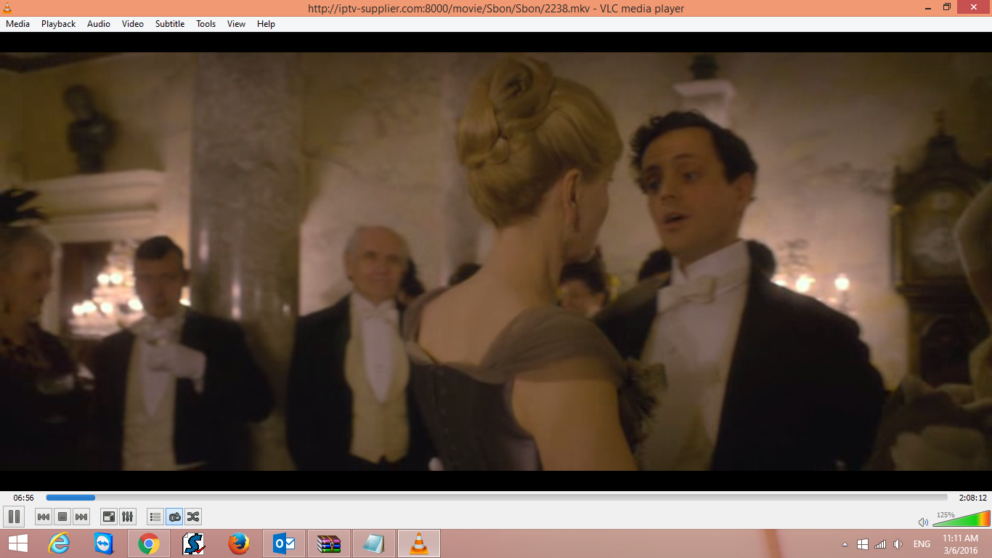
Task: Open TeamViewer from the taskbar
Action: pos(104,543)
